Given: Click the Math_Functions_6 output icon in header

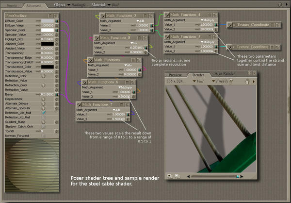Looking at the screenshot, I should coord(84,82).
